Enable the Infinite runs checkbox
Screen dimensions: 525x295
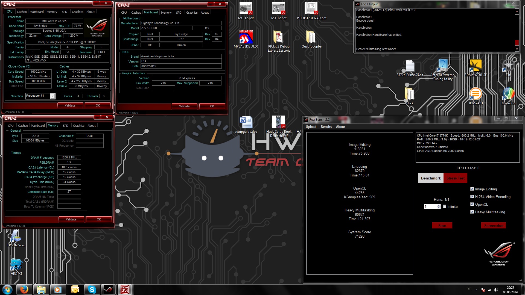click(x=445, y=206)
